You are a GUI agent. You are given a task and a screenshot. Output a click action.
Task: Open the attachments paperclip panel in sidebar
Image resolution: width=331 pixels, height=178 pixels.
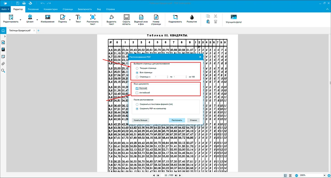pos(3,64)
